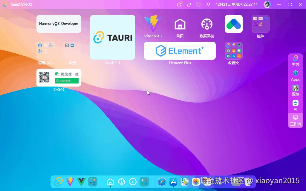Launch Photos from the dock
This screenshot has height=191, width=306.
(196, 182)
